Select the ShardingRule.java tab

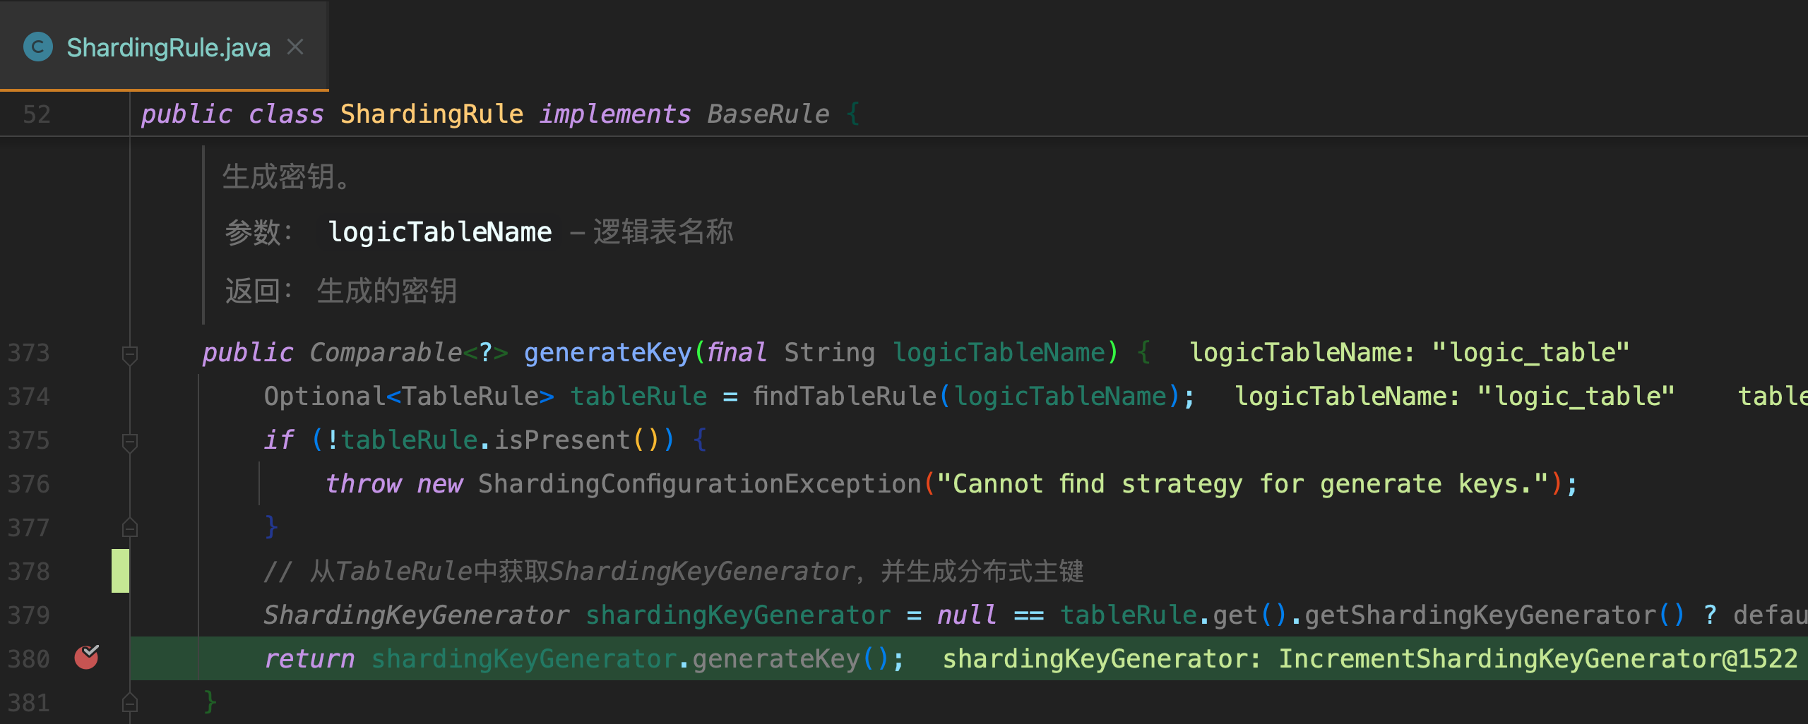coord(168,47)
